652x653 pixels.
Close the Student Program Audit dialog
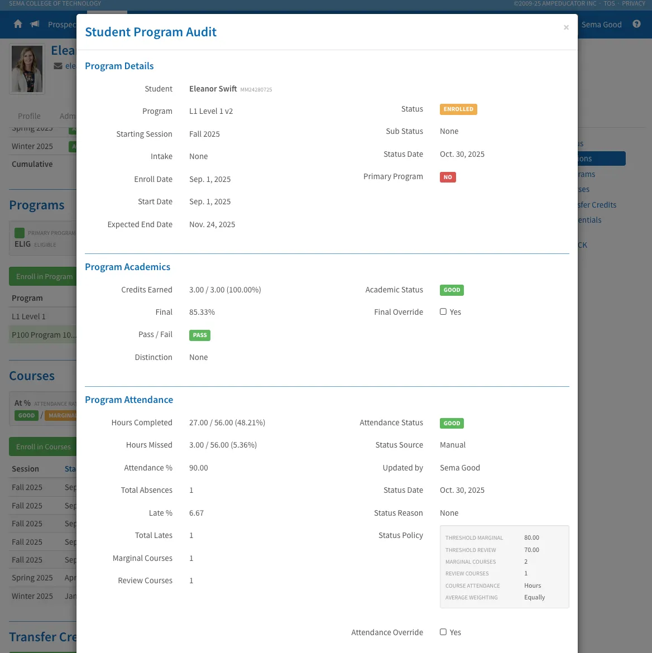[x=566, y=27]
